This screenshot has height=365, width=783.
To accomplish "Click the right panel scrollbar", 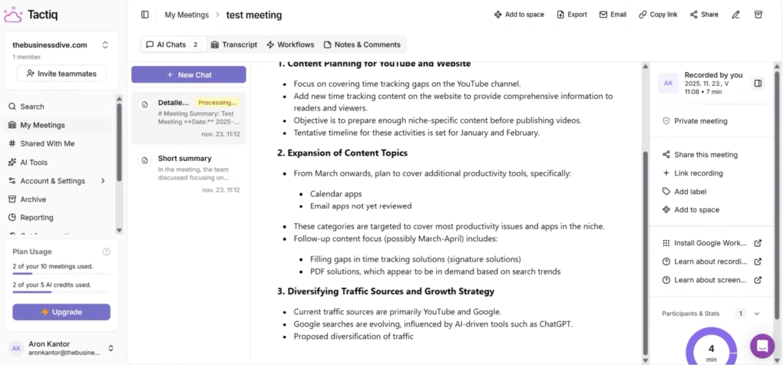I will [777, 195].
